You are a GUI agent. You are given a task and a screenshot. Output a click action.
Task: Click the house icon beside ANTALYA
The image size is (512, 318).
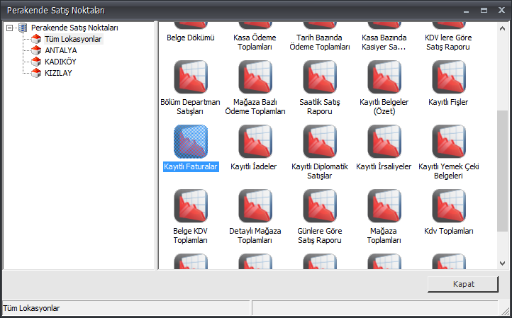point(36,50)
